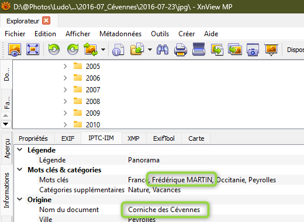Switch to the ExifTool tab
Viewport: 304px width, 222px height.
164,138
